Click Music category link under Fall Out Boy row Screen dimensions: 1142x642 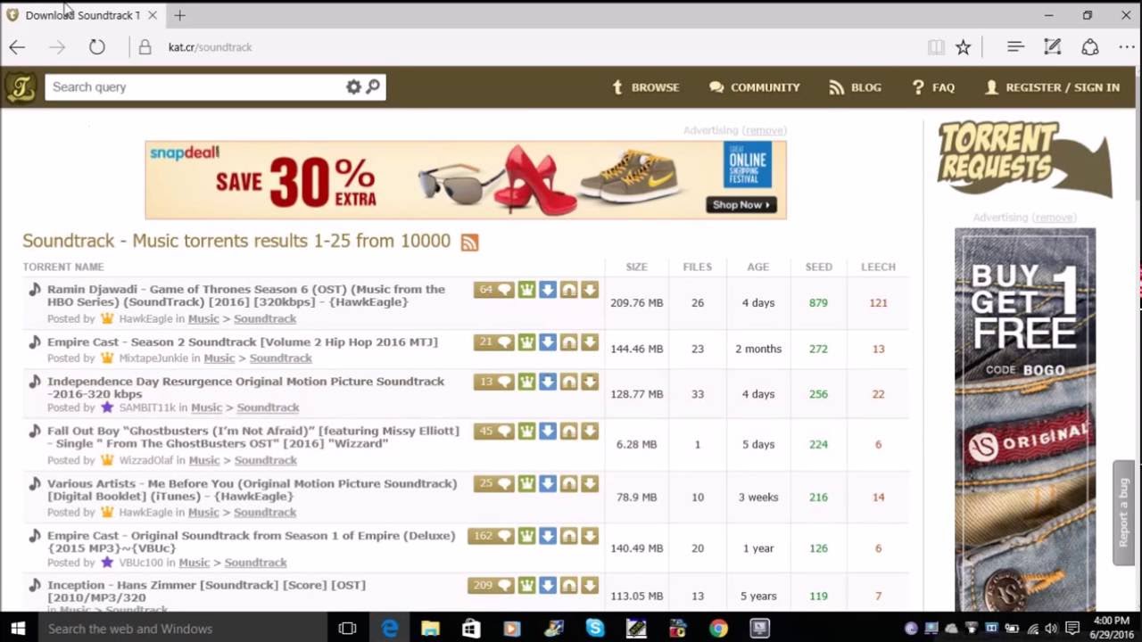tap(204, 460)
